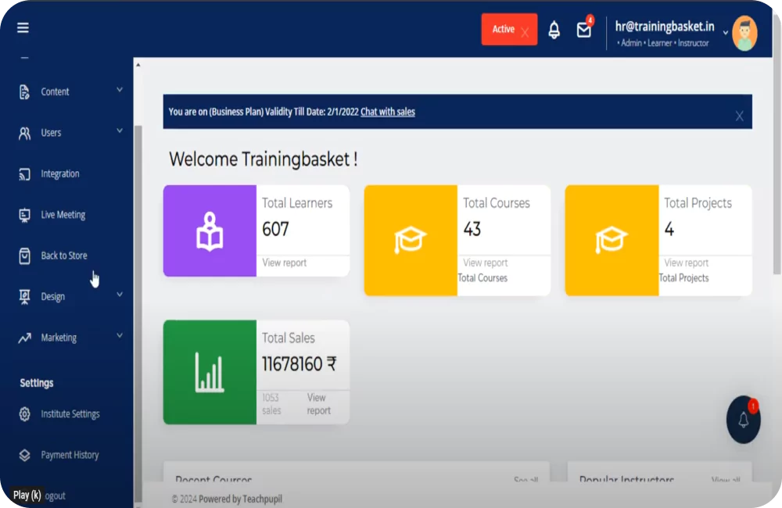
Task: Click the 11678160 ₹ sales amount
Action: tap(300, 364)
